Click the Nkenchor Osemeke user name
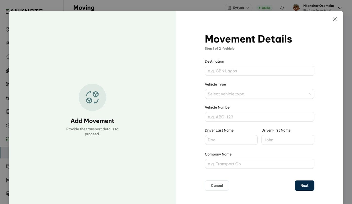The width and height of the screenshot is (352, 204). 319,6
